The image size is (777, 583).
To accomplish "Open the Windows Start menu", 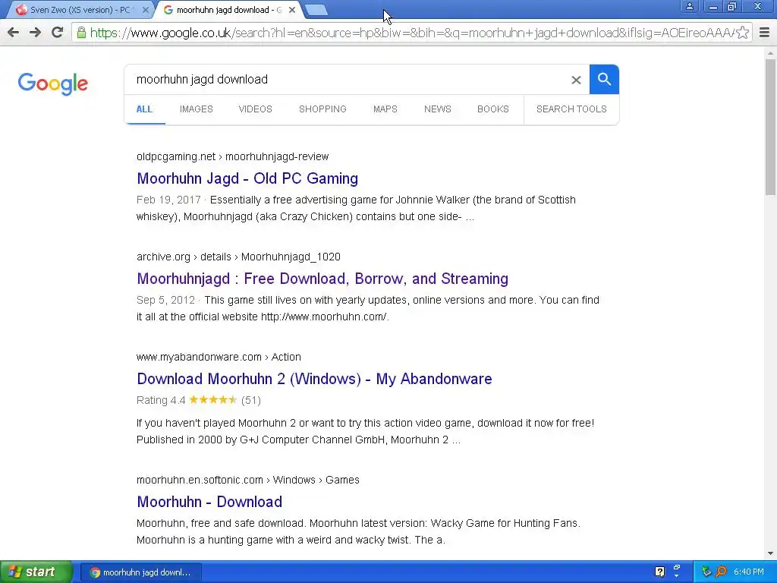I will coord(36,572).
